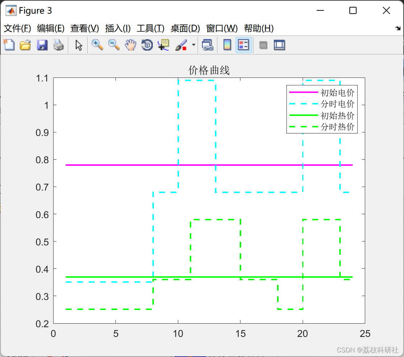404x357 pixels.
Task: Click the New Figure icon
Action: pyautogui.click(x=9, y=45)
